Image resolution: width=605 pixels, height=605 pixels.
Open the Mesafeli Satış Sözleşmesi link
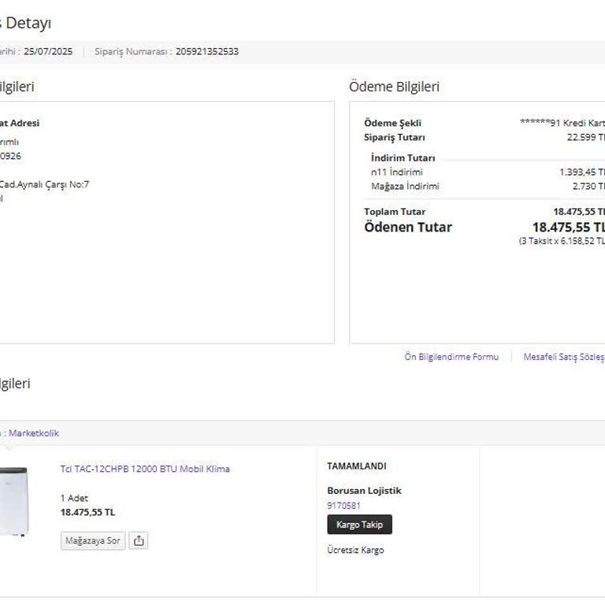click(x=563, y=357)
